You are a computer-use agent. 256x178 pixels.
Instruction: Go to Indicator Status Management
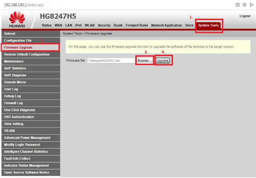(x=31, y=166)
